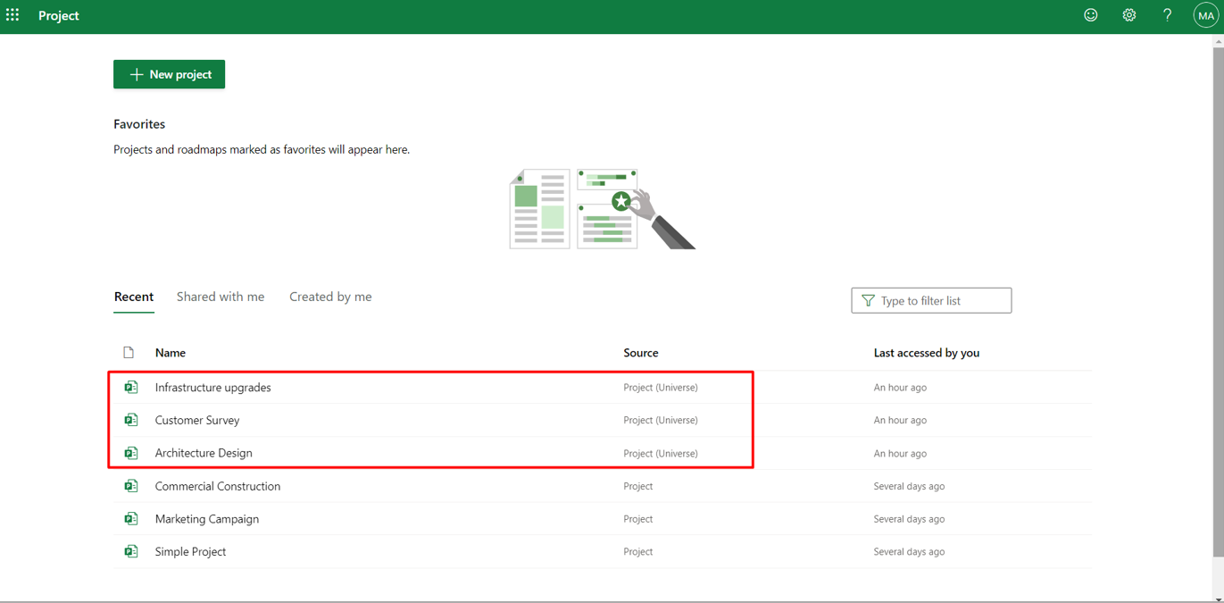Open the settings gear icon

point(1129,15)
